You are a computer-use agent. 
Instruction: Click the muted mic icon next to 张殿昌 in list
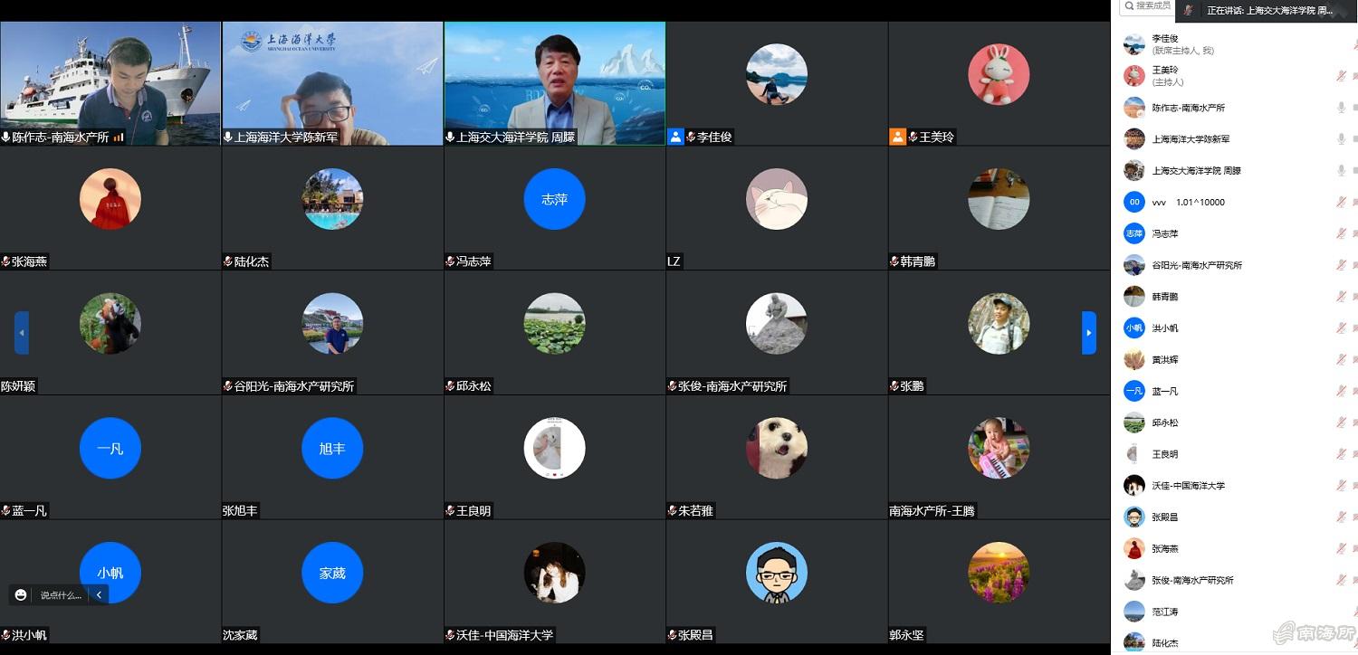click(1341, 517)
